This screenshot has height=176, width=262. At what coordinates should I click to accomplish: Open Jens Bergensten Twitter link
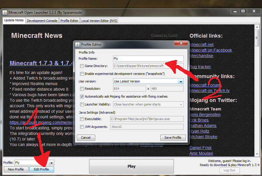click(x=205, y=115)
